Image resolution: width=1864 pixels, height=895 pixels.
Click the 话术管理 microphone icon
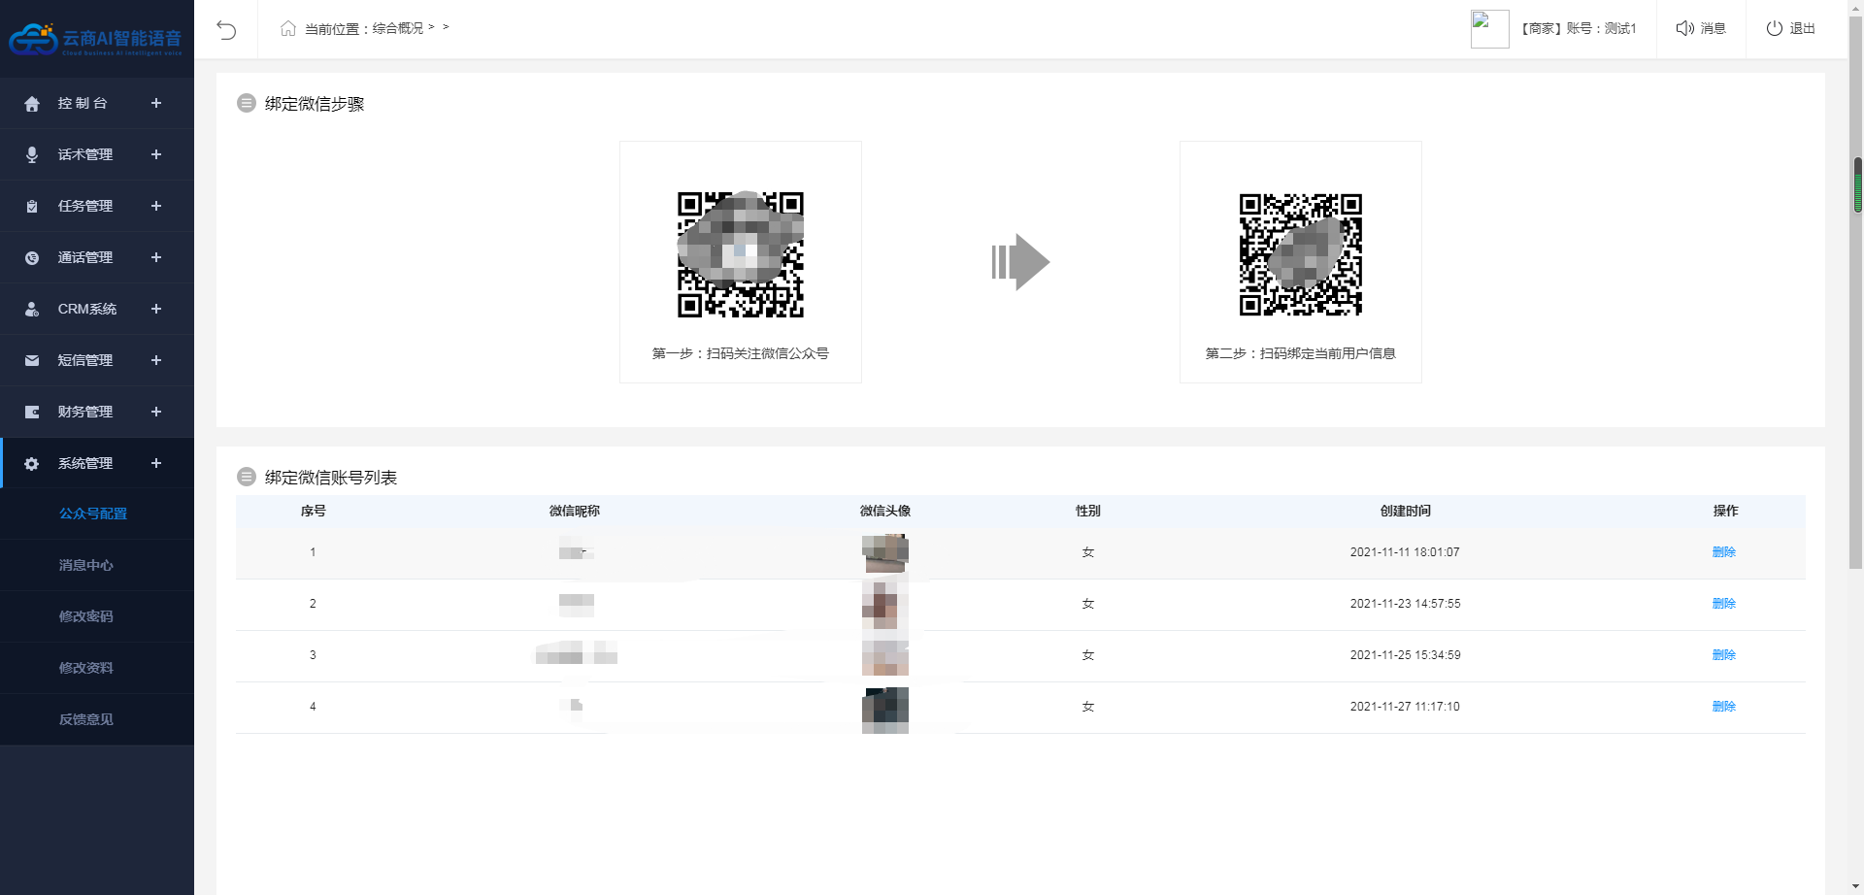click(x=32, y=155)
